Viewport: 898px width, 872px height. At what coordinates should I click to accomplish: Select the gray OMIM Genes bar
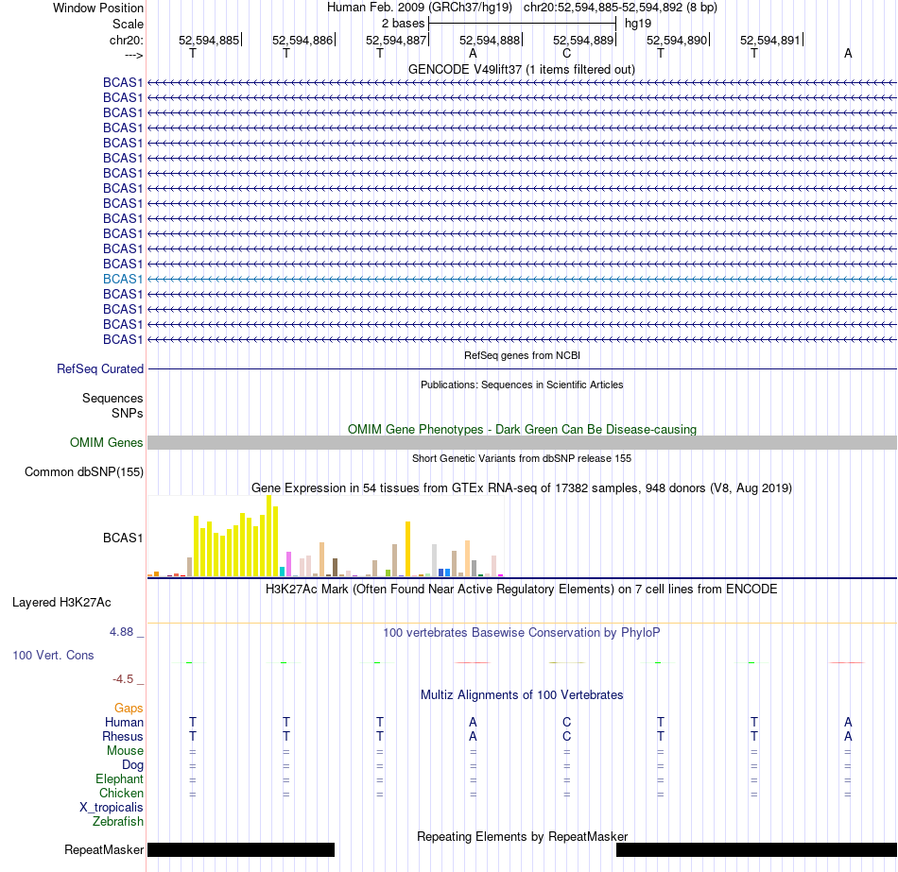pos(522,442)
